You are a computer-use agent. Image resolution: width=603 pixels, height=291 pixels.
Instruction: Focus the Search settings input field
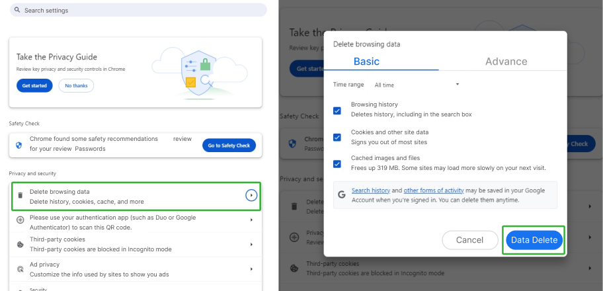pyautogui.click(x=132, y=11)
